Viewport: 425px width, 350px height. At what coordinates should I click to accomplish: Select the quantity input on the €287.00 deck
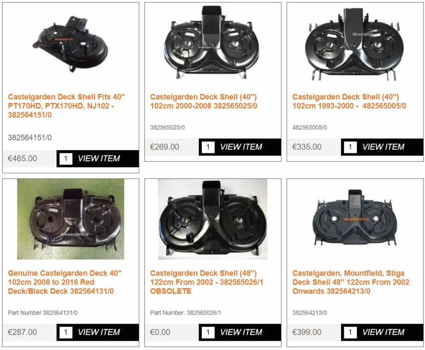[x=66, y=332]
